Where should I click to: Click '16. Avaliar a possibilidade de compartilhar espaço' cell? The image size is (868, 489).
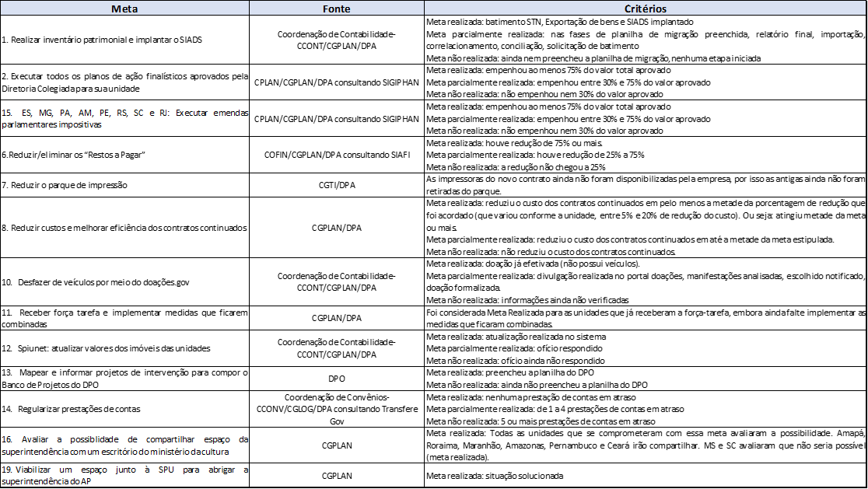[x=124, y=445]
